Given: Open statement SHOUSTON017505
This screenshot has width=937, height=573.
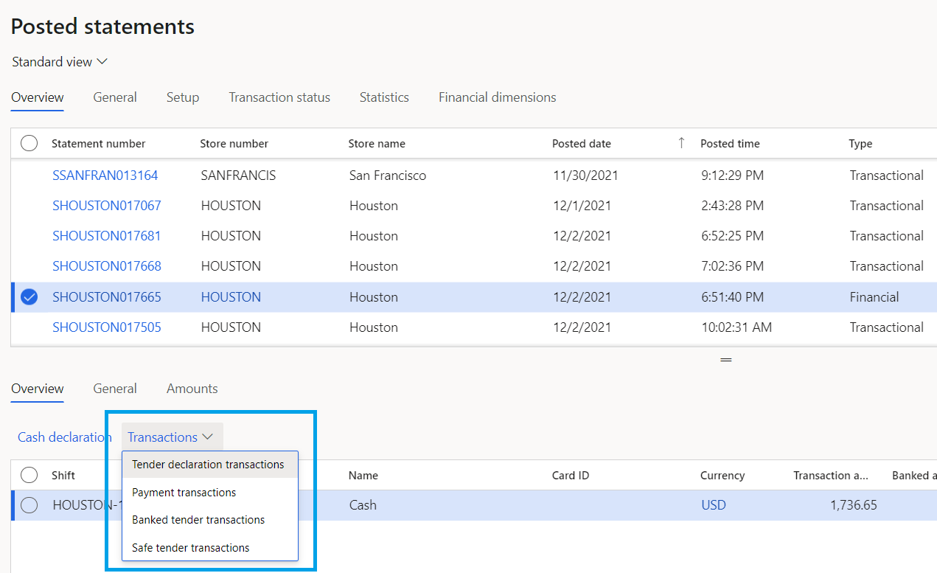Looking at the screenshot, I should pyautogui.click(x=106, y=327).
